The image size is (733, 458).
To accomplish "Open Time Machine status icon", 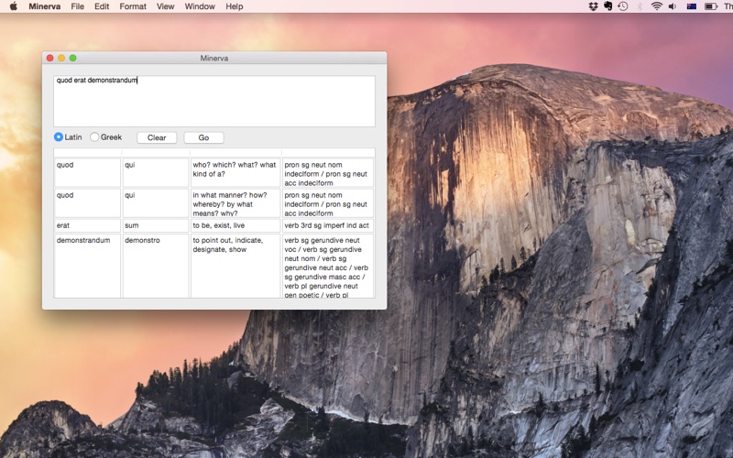I will point(623,6).
